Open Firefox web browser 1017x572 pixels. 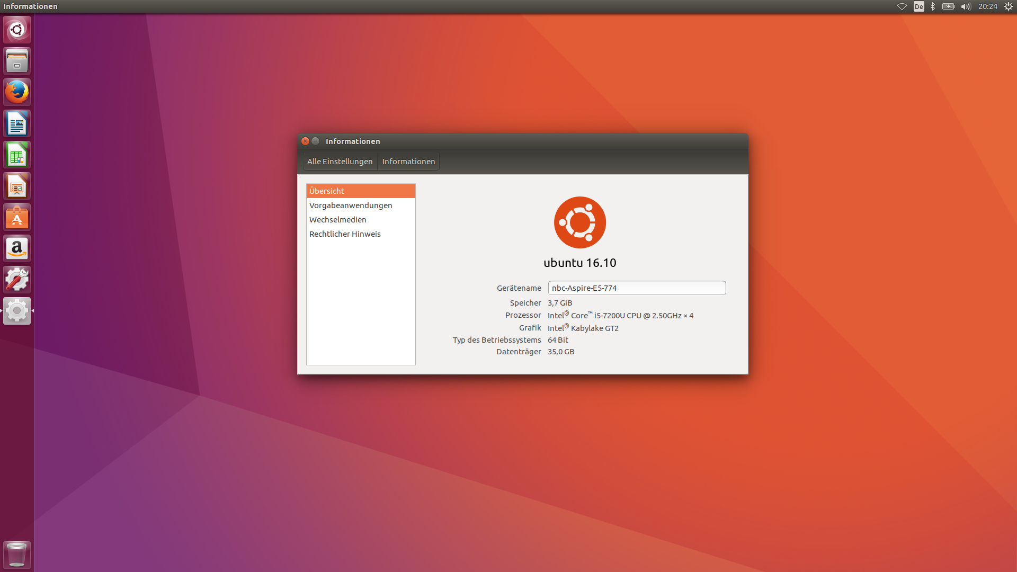17,92
